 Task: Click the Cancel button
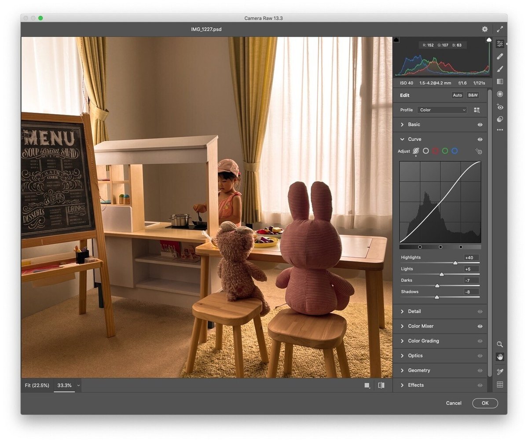click(x=454, y=403)
